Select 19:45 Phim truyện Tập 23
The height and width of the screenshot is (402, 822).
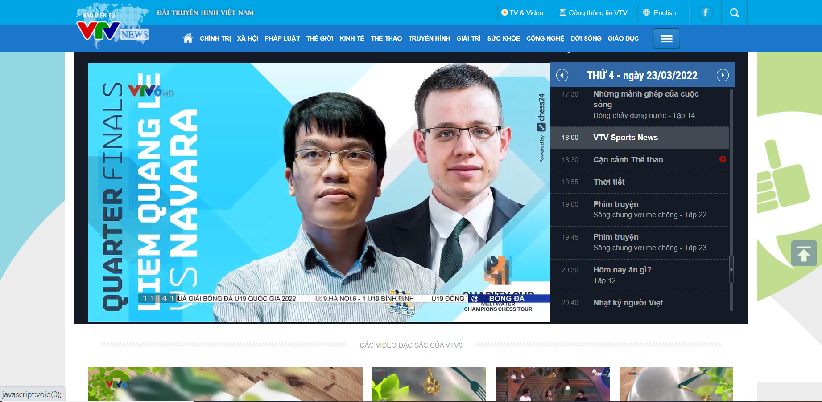coord(640,243)
